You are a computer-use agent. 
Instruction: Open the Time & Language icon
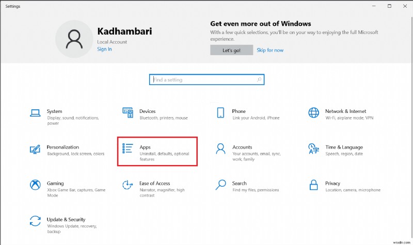point(313,149)
